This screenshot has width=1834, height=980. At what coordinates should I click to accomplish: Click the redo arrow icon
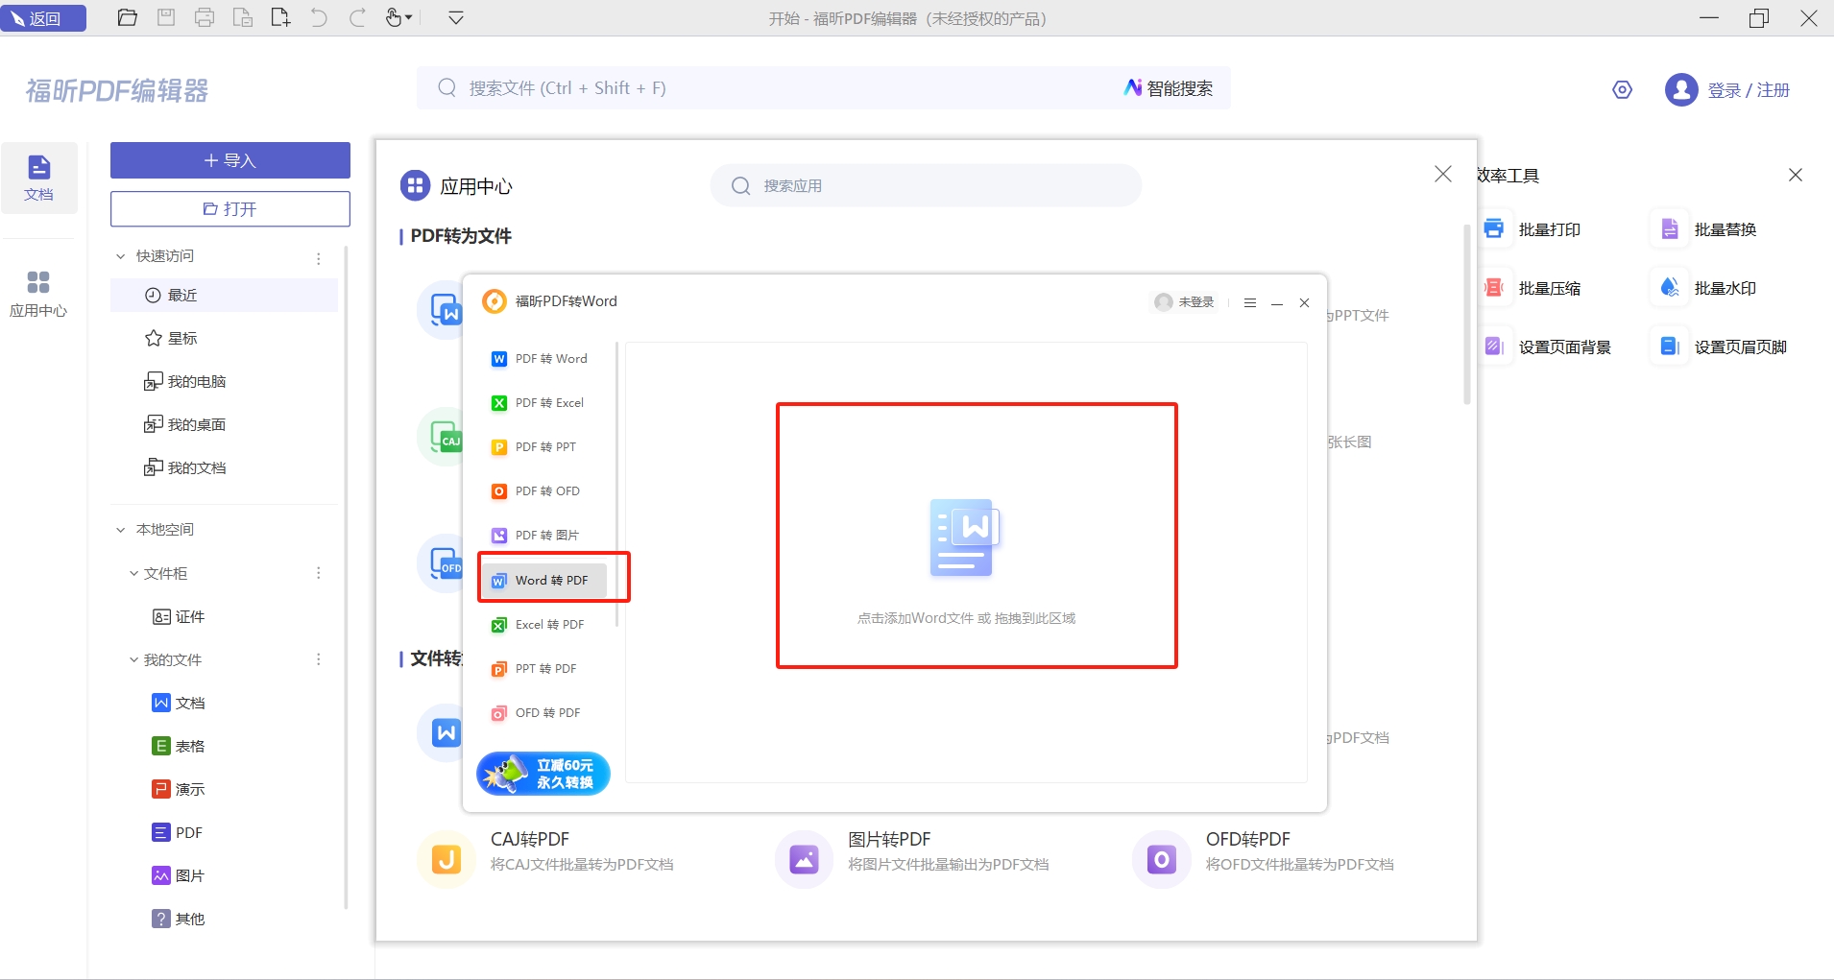357,17
